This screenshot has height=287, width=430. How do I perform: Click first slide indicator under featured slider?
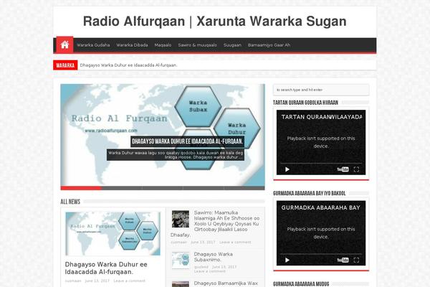click(80, 187)
